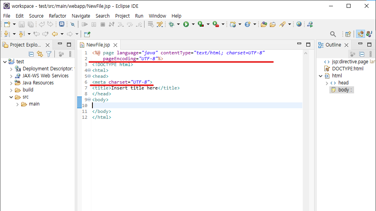Expand the head node in Outline

coord(327,83)
